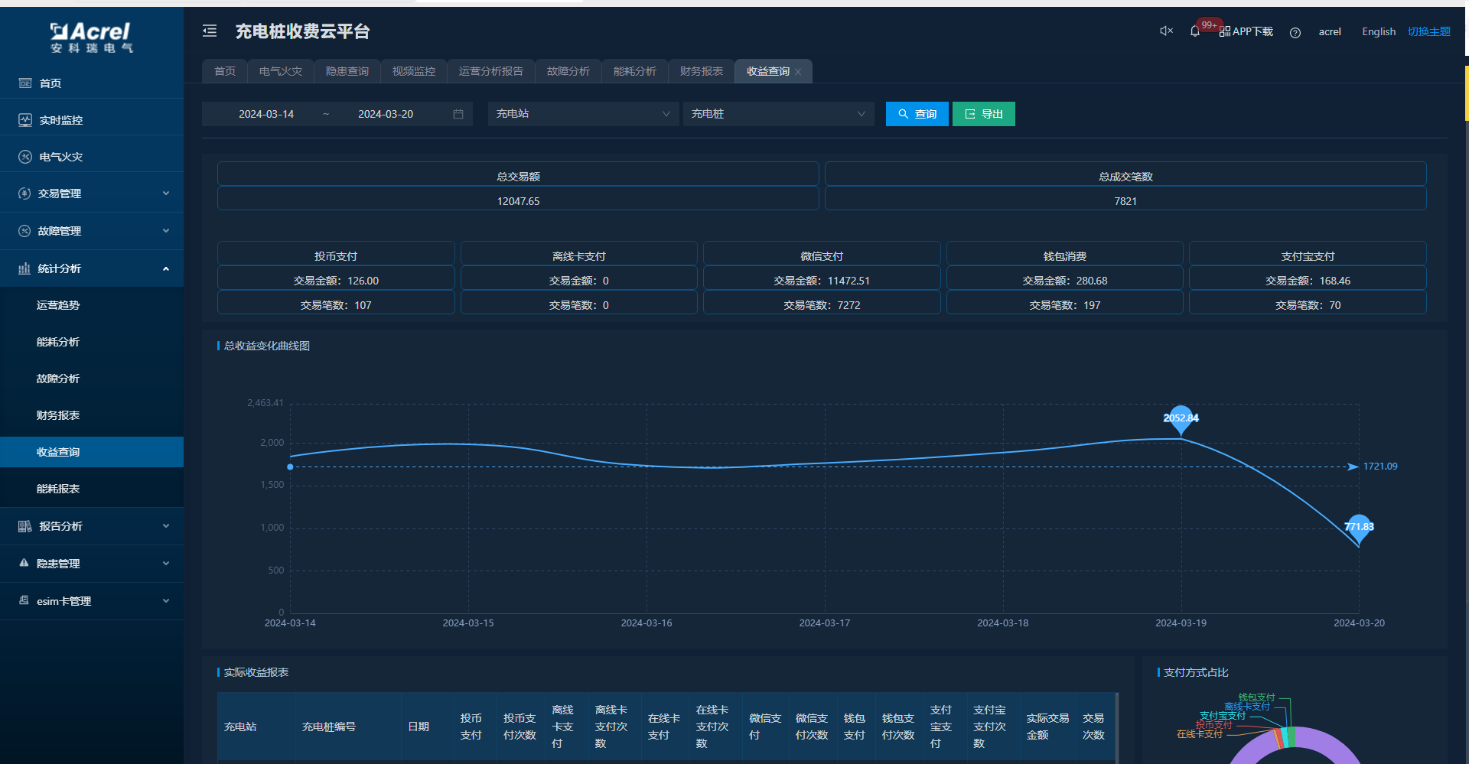Open the APP下载 QR code icon

[1225, 32]
